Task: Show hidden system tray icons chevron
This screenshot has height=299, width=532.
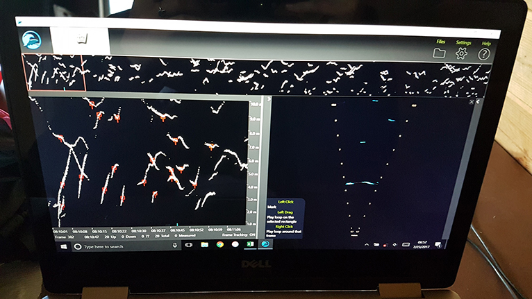Action: point(367,245)
